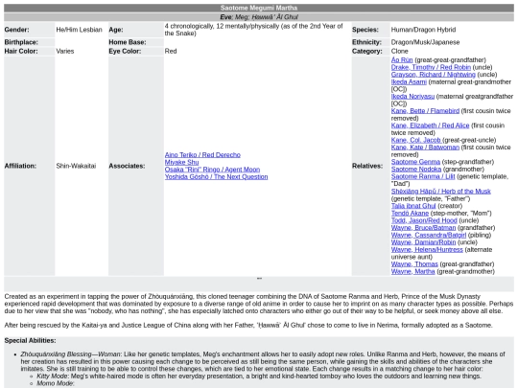Open the Miyake Shu associate link
Viewport: 518px width, 388px height.
coord(181,162)
